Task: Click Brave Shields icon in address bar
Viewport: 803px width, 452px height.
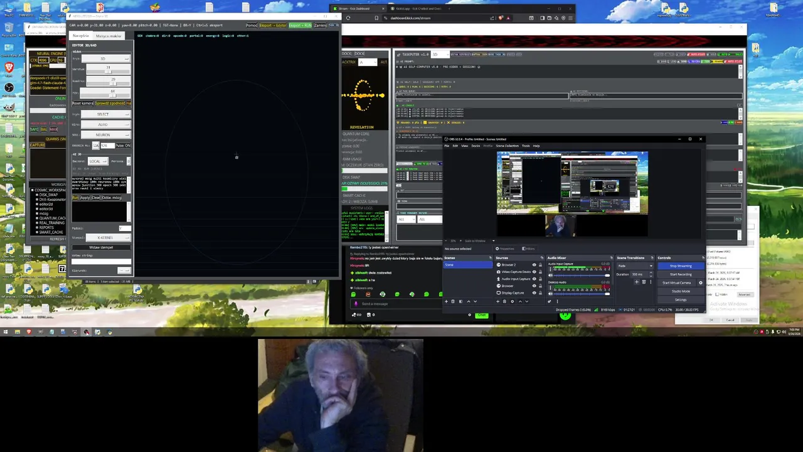Action: coord(501,18)
